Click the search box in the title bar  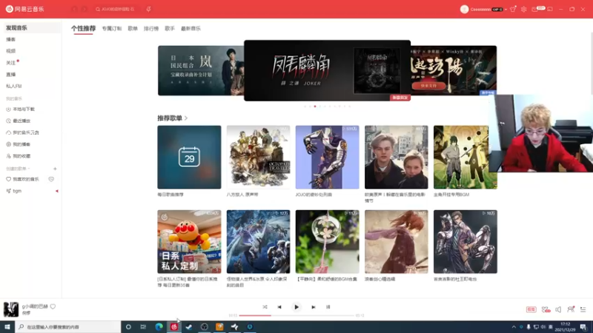click(116, 9)
